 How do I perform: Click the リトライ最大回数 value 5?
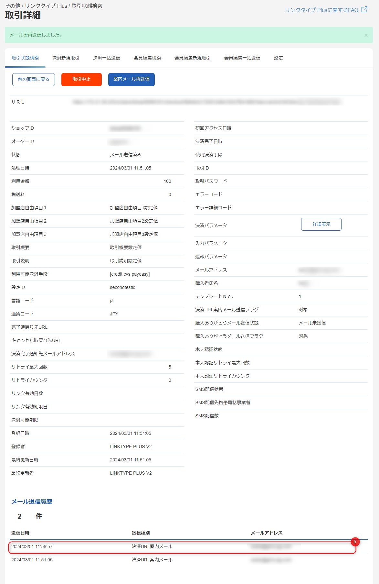point(170,367)
